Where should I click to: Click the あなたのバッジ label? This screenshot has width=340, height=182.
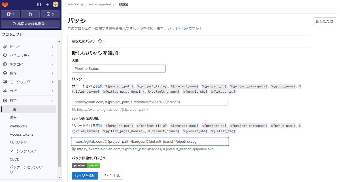[84, 41]
